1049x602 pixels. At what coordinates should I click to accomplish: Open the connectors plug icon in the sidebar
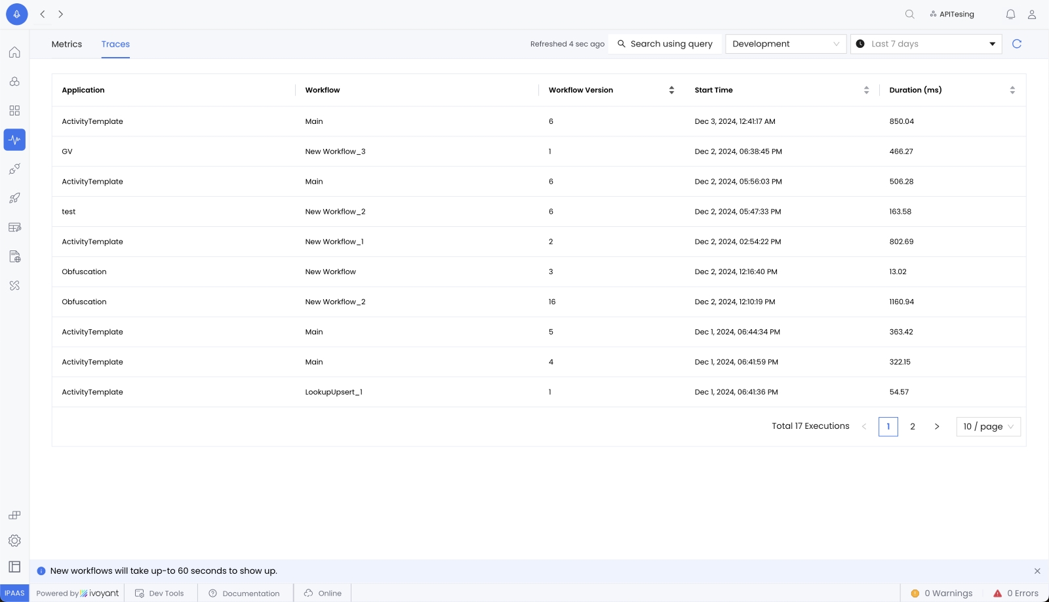tap(14, 169)
